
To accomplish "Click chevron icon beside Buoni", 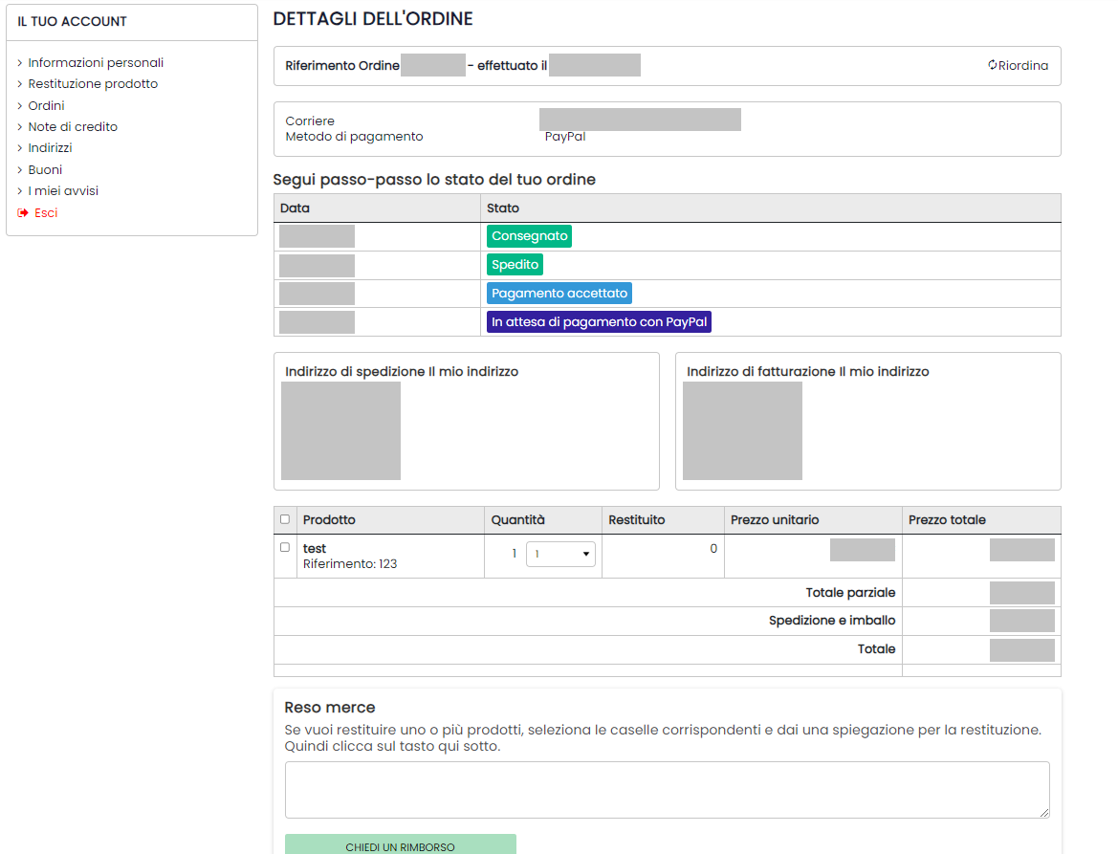I will (20, 170).
